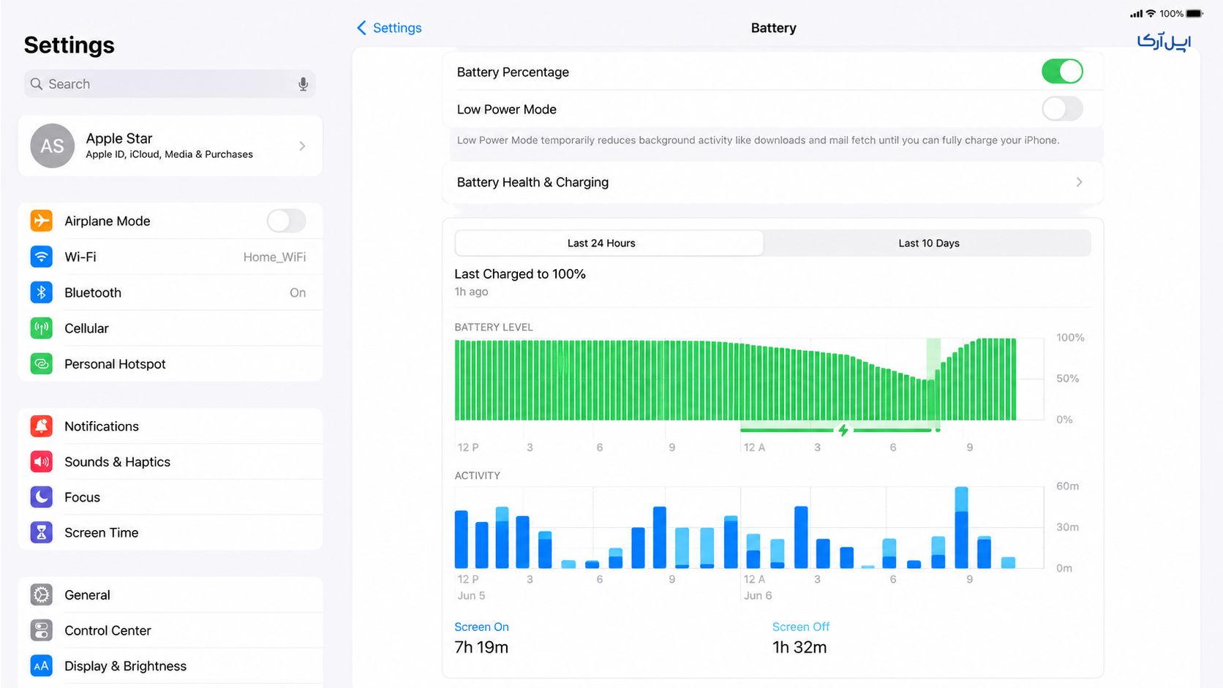Click the 7h 19m screen-on value
The image size is (1223, 688).
coord(481,647)
